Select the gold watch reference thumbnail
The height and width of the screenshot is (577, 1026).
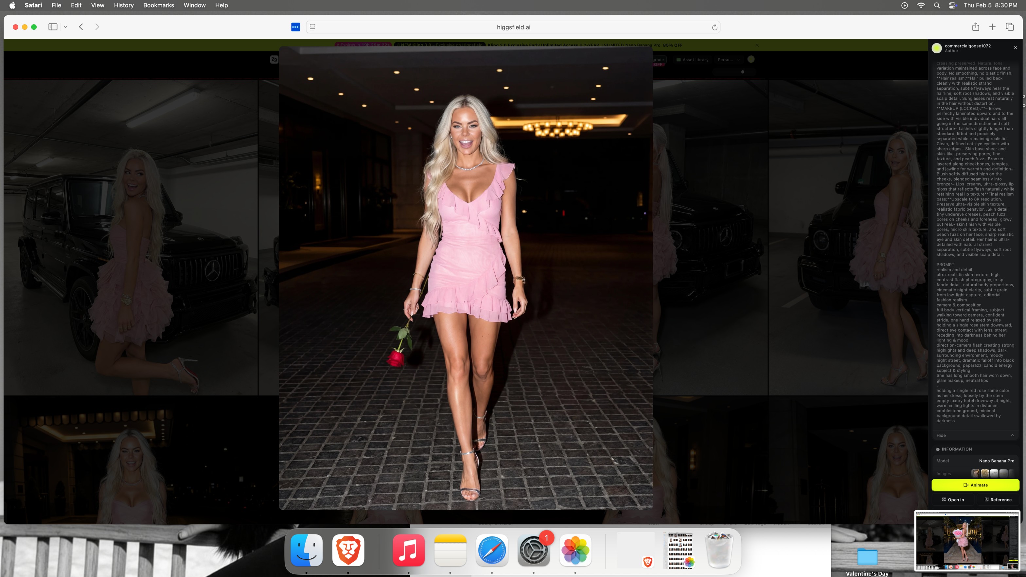click(984, 473)
